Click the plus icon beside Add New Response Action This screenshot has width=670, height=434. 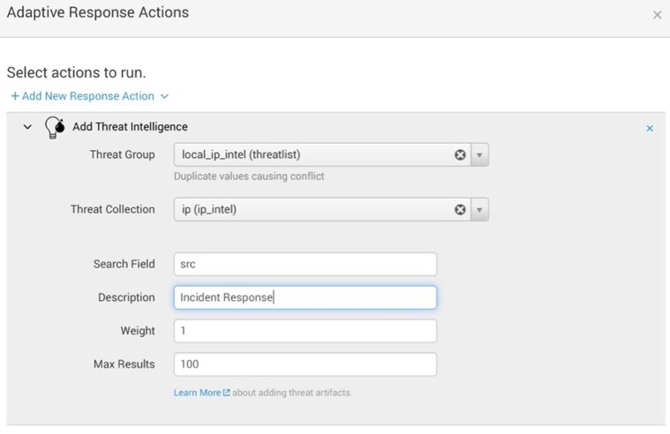coord(15,96)
